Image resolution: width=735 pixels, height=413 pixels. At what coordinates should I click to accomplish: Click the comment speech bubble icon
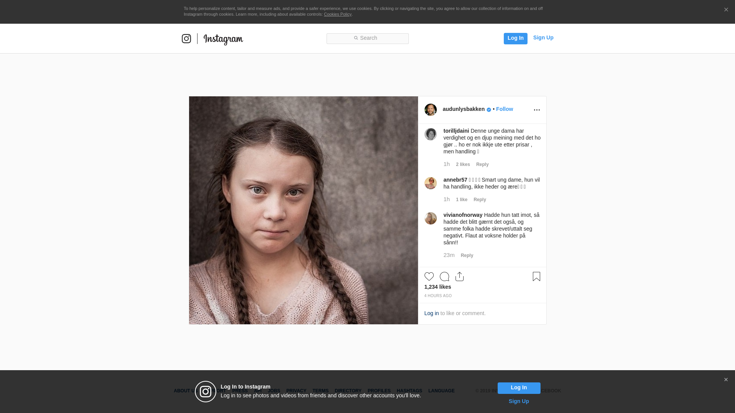pos(444,276)
